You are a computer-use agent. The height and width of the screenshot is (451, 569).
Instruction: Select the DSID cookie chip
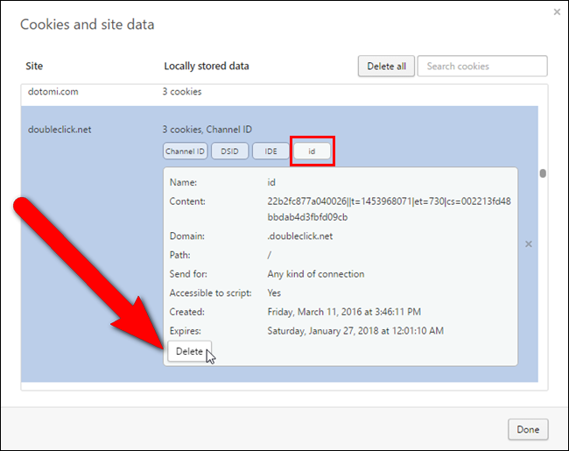229,151
